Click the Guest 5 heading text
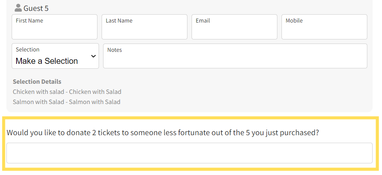The width and height of the screenshot is (382, 175). (36, 9)
